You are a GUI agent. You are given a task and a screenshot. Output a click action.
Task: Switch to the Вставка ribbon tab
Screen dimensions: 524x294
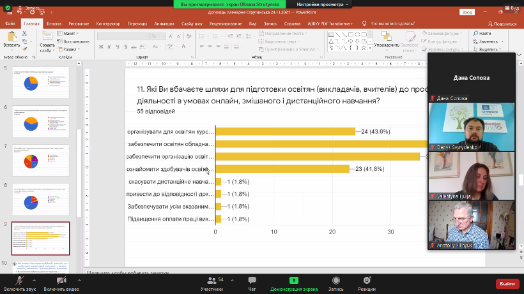click(x=54, y=23)
